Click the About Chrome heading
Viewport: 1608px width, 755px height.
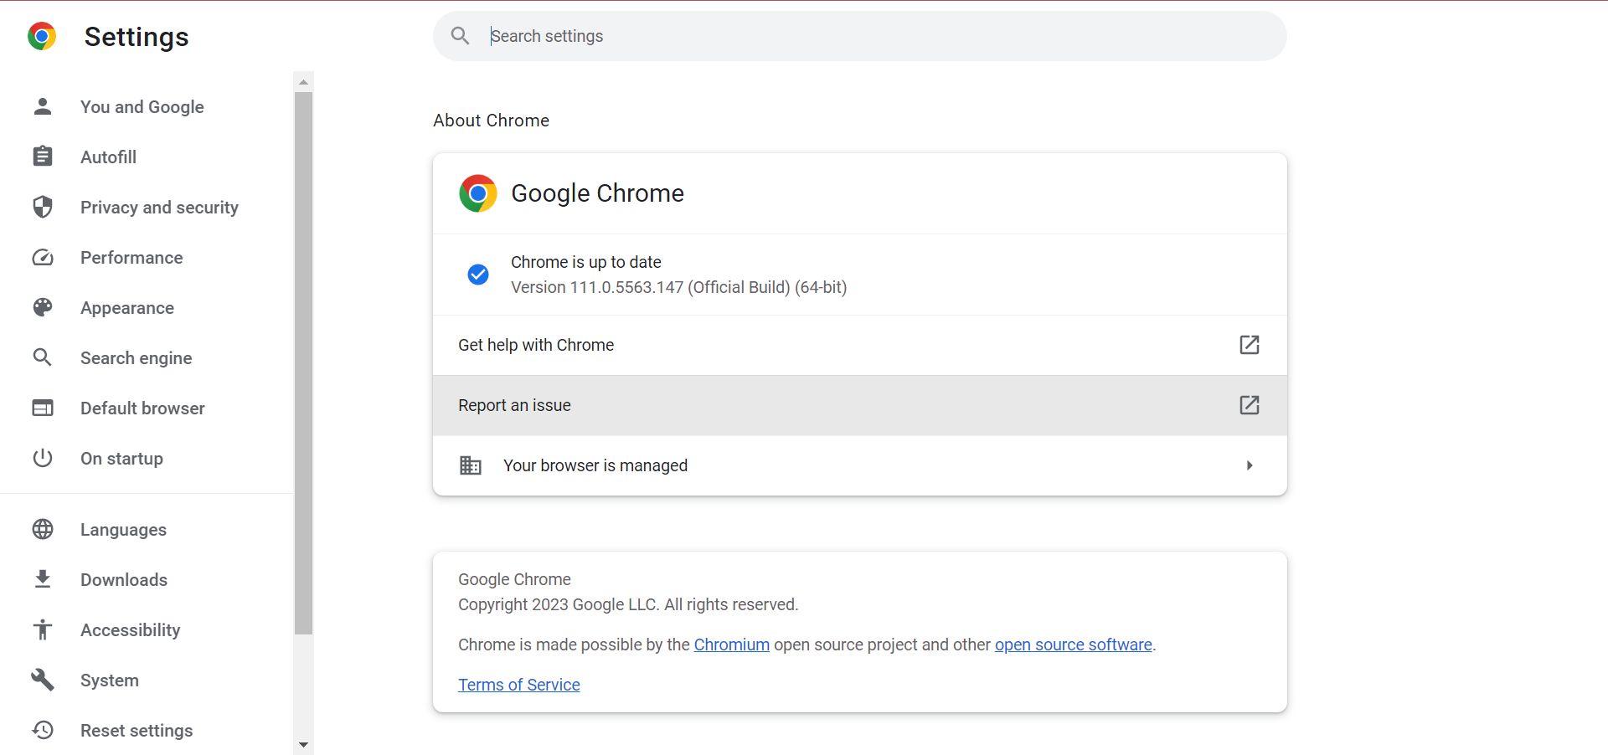click(491, 121)
